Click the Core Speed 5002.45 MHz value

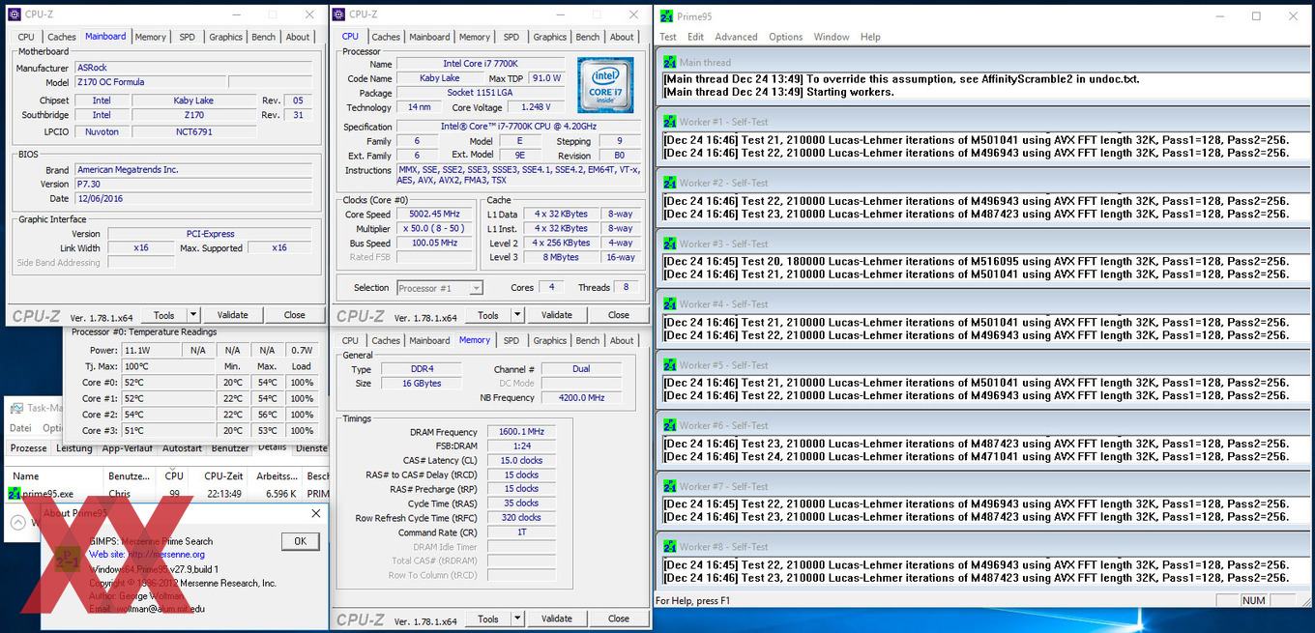pos(434,215)
